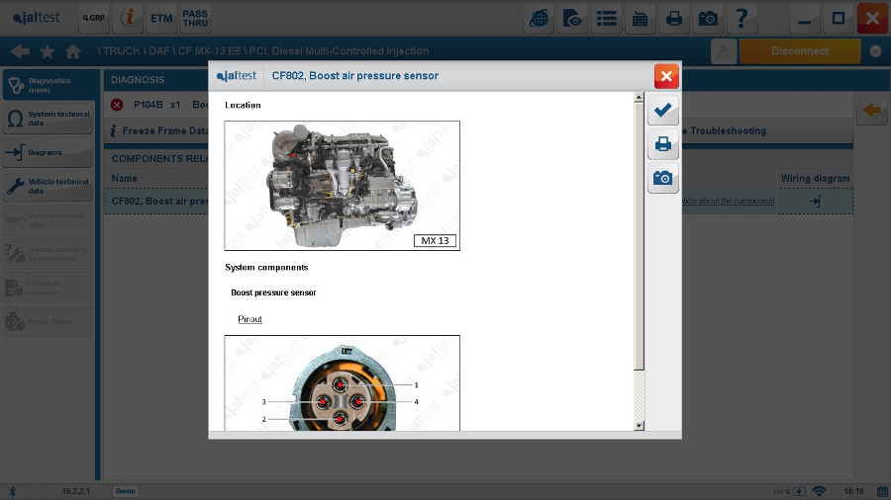Viewport: 891px width, 500px height.
Task: Click the information about the component link
Action: tap(728, 201)
